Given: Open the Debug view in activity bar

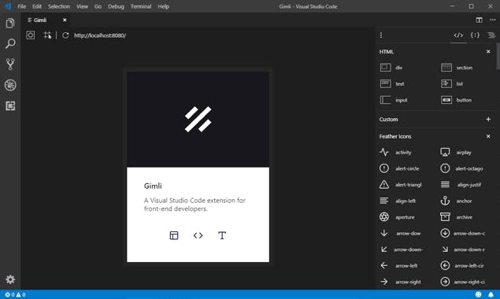Looking at the screenshot, I should click(10, 85).
